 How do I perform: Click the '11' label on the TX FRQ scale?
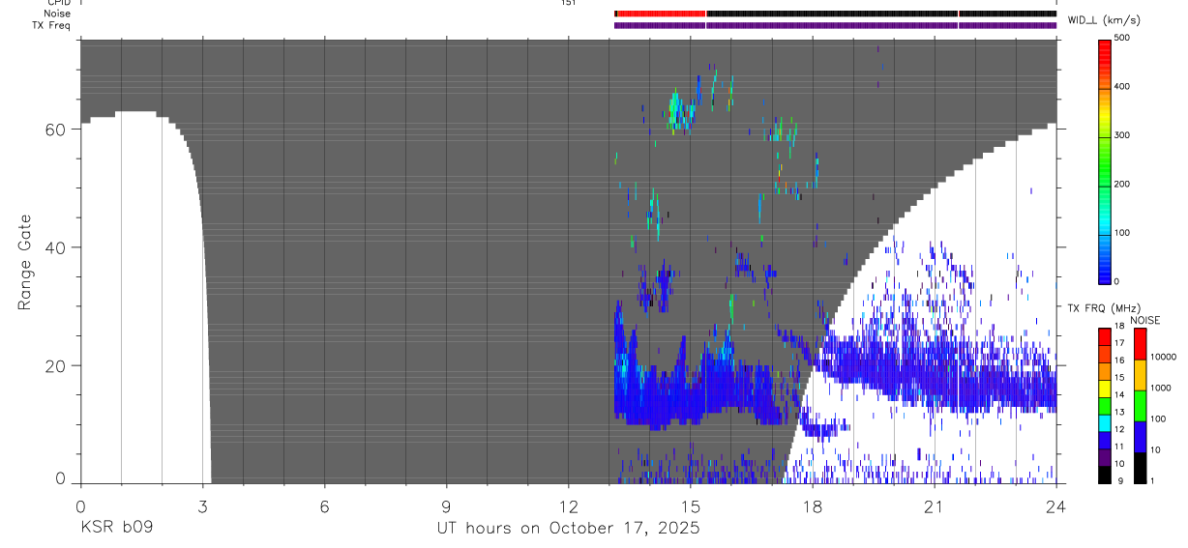(1120, 447)
